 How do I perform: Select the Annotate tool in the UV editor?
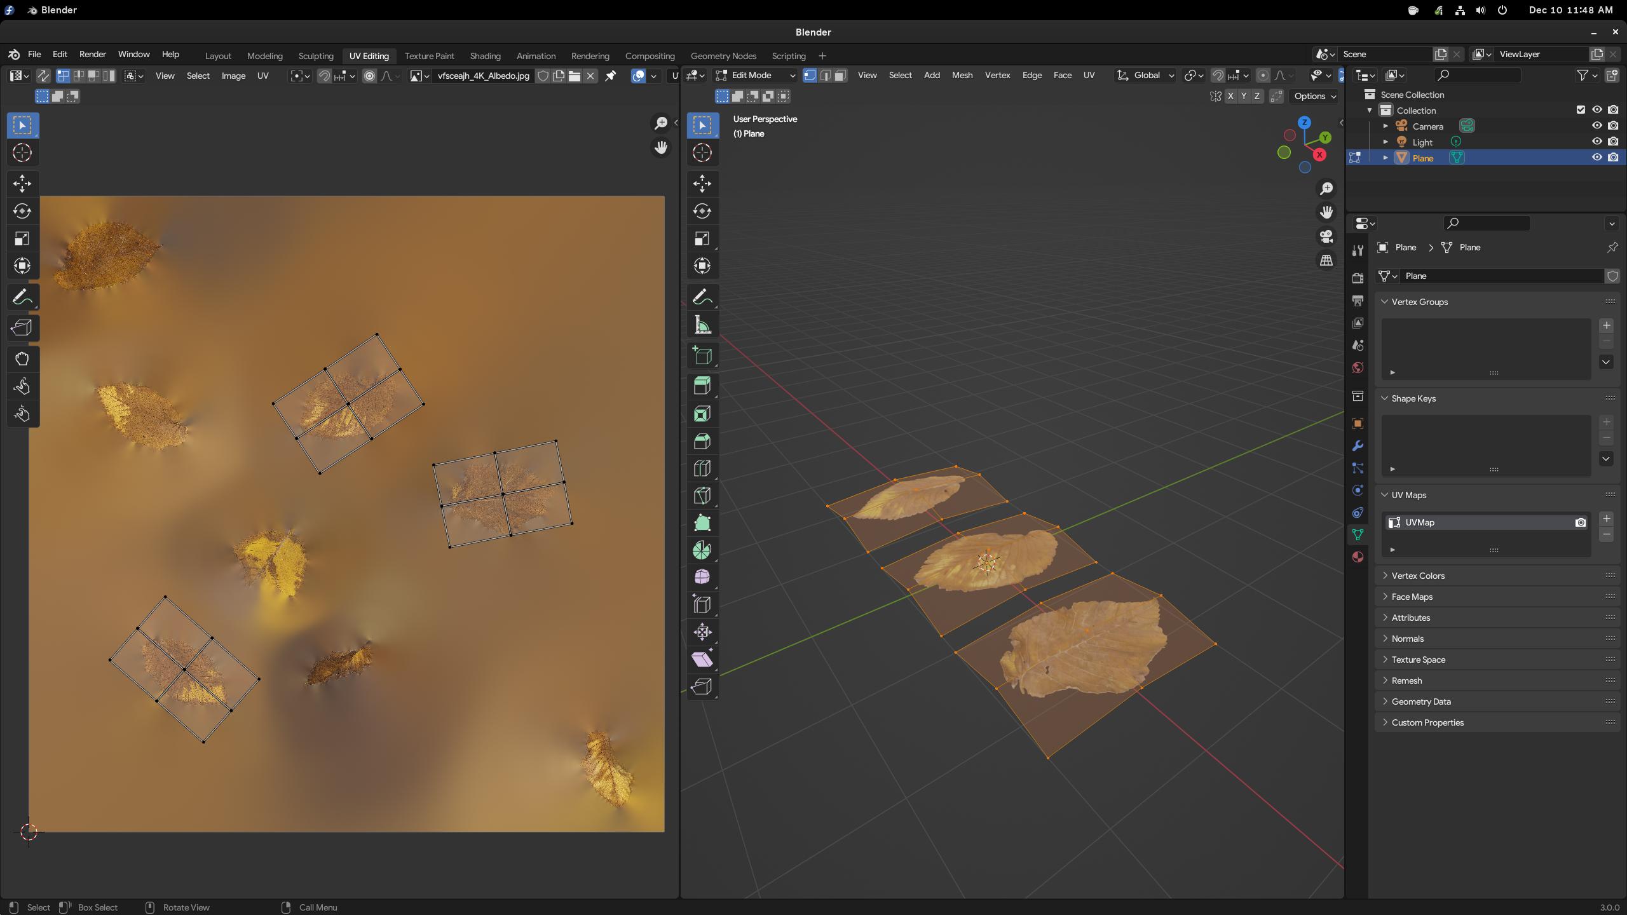click(x=22, y=297)
